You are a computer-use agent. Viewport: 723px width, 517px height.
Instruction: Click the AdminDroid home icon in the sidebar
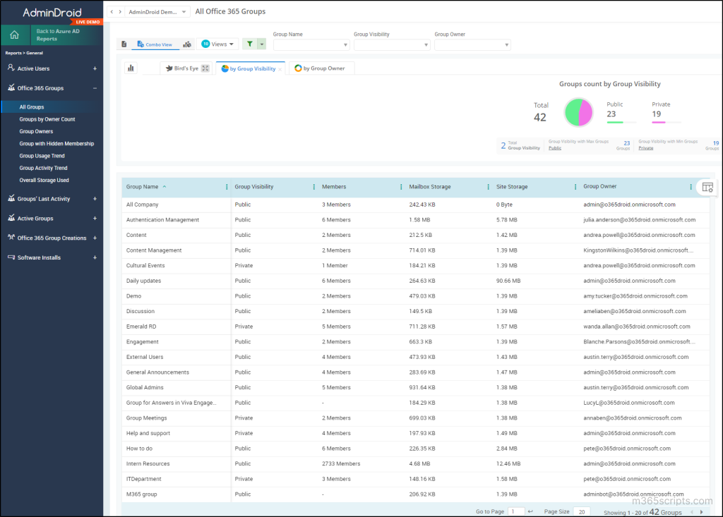[13, 34]
